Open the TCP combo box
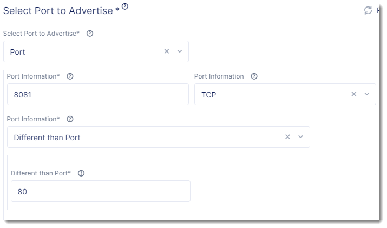Viewport: 387px width, 228px height. (x=271, y=94)
